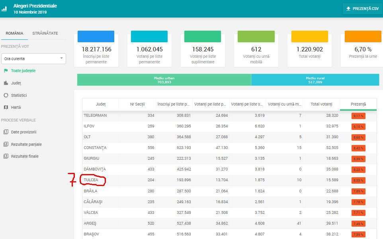Click the map icon beside Hartă
The width and height of the screenshot is (383, 239).
tap(6, 107)
